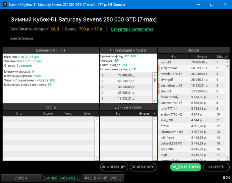Click prize list scrollbar thumb
The image size is (232, 183).
pyautogui.click(x=155, y=80)
